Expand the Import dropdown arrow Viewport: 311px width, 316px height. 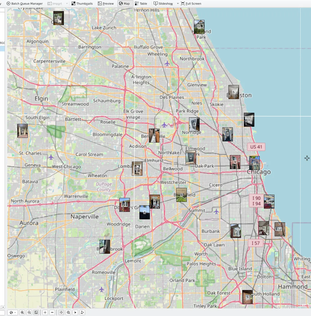click(x=67, y=4)
